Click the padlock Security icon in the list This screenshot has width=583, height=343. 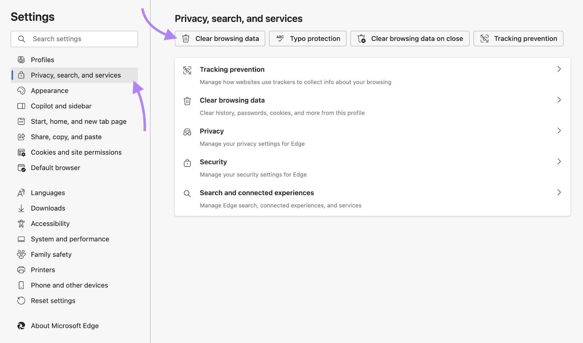tap(187, 163)
